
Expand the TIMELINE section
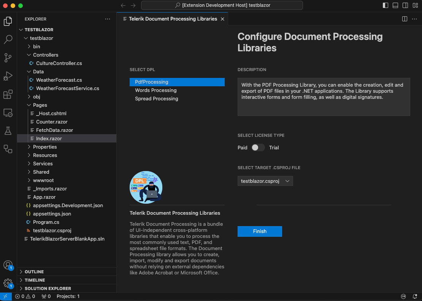click(67, 280)
